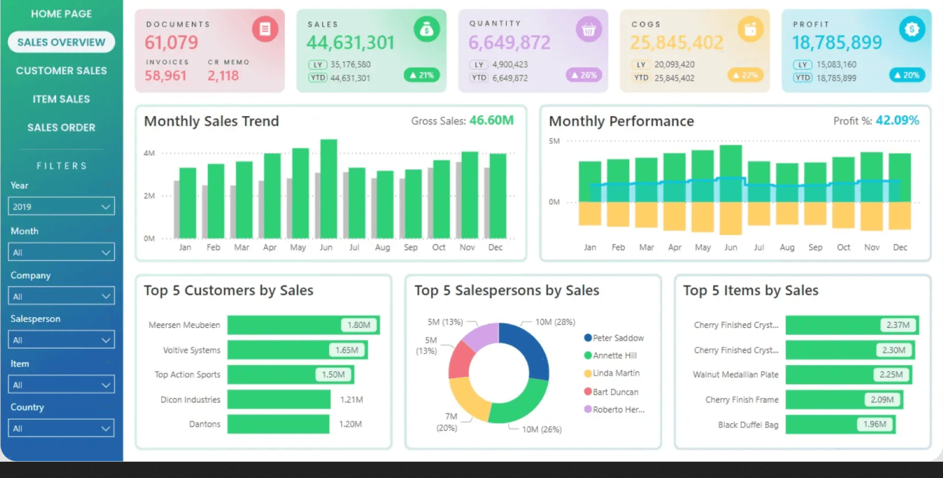Click Black Duffel Bag bar 1.96M
The image size is (943, 478).
841,424
